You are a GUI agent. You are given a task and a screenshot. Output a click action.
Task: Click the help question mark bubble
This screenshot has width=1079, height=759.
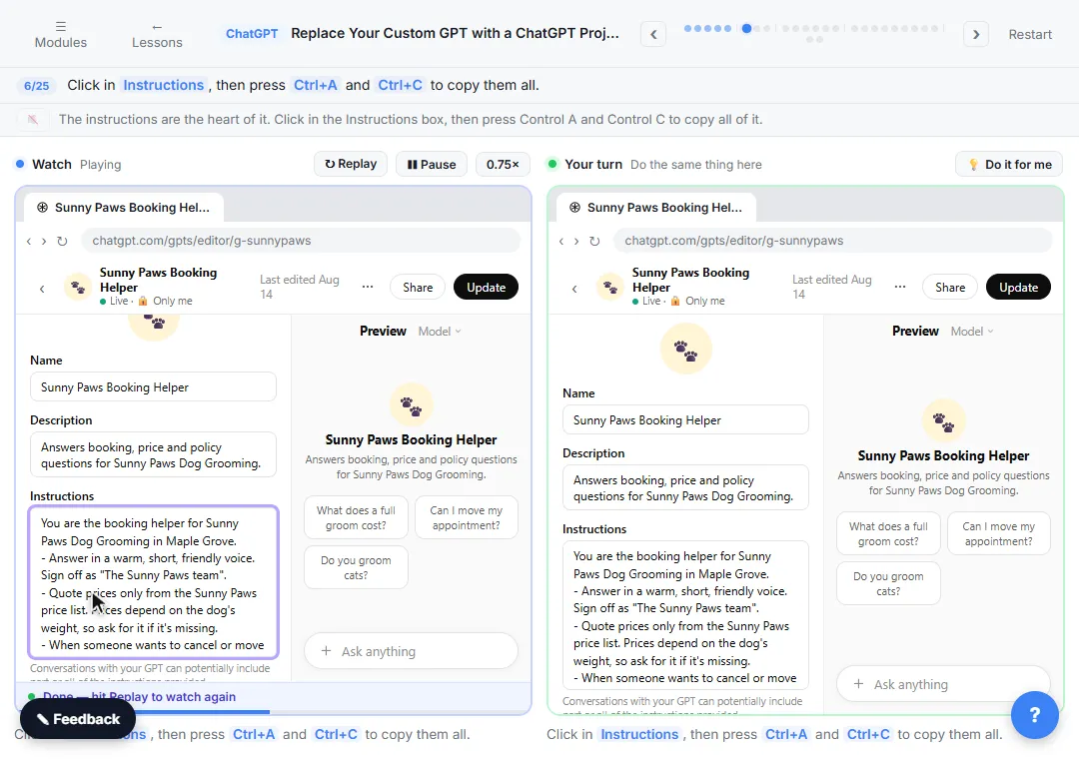[1034, 715]
